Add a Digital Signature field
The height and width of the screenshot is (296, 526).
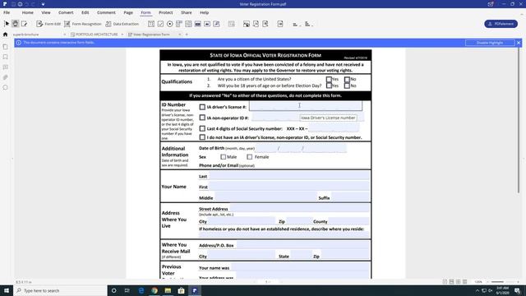click(x=217, y=24)
